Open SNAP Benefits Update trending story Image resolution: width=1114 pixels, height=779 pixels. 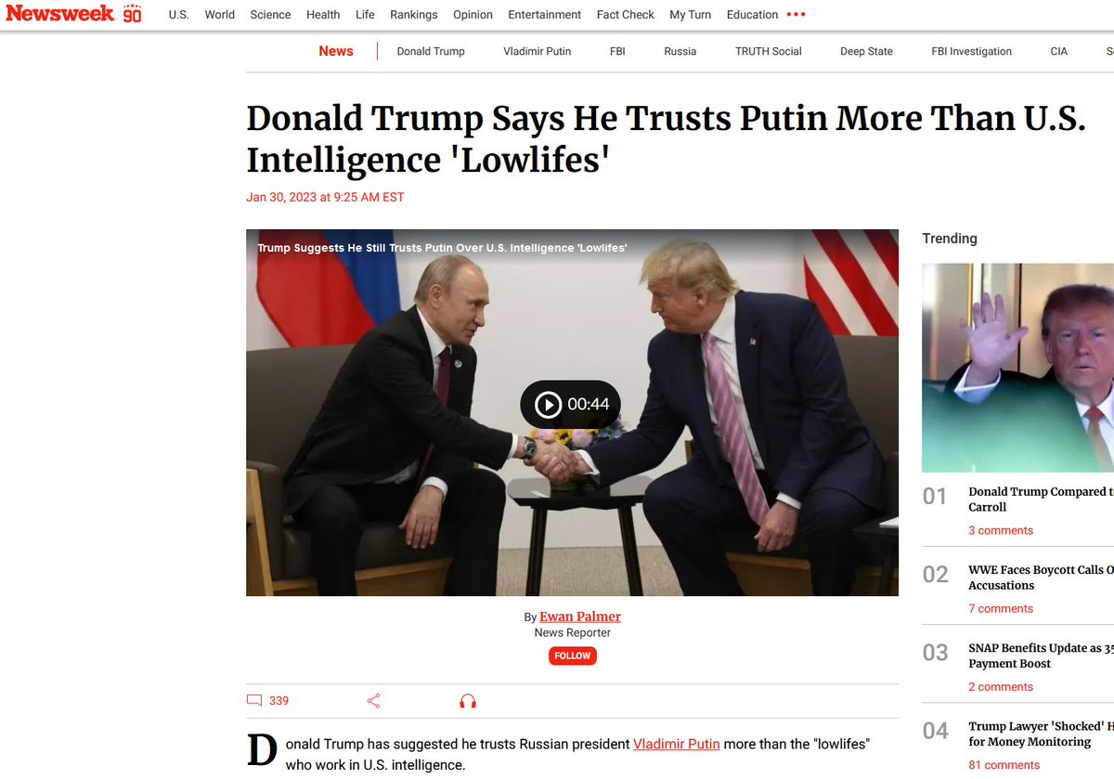(1041, 656)
